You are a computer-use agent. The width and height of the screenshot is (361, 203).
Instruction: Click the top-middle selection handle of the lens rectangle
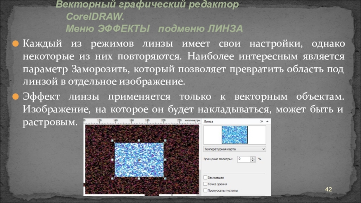click(x=139, y=140)
